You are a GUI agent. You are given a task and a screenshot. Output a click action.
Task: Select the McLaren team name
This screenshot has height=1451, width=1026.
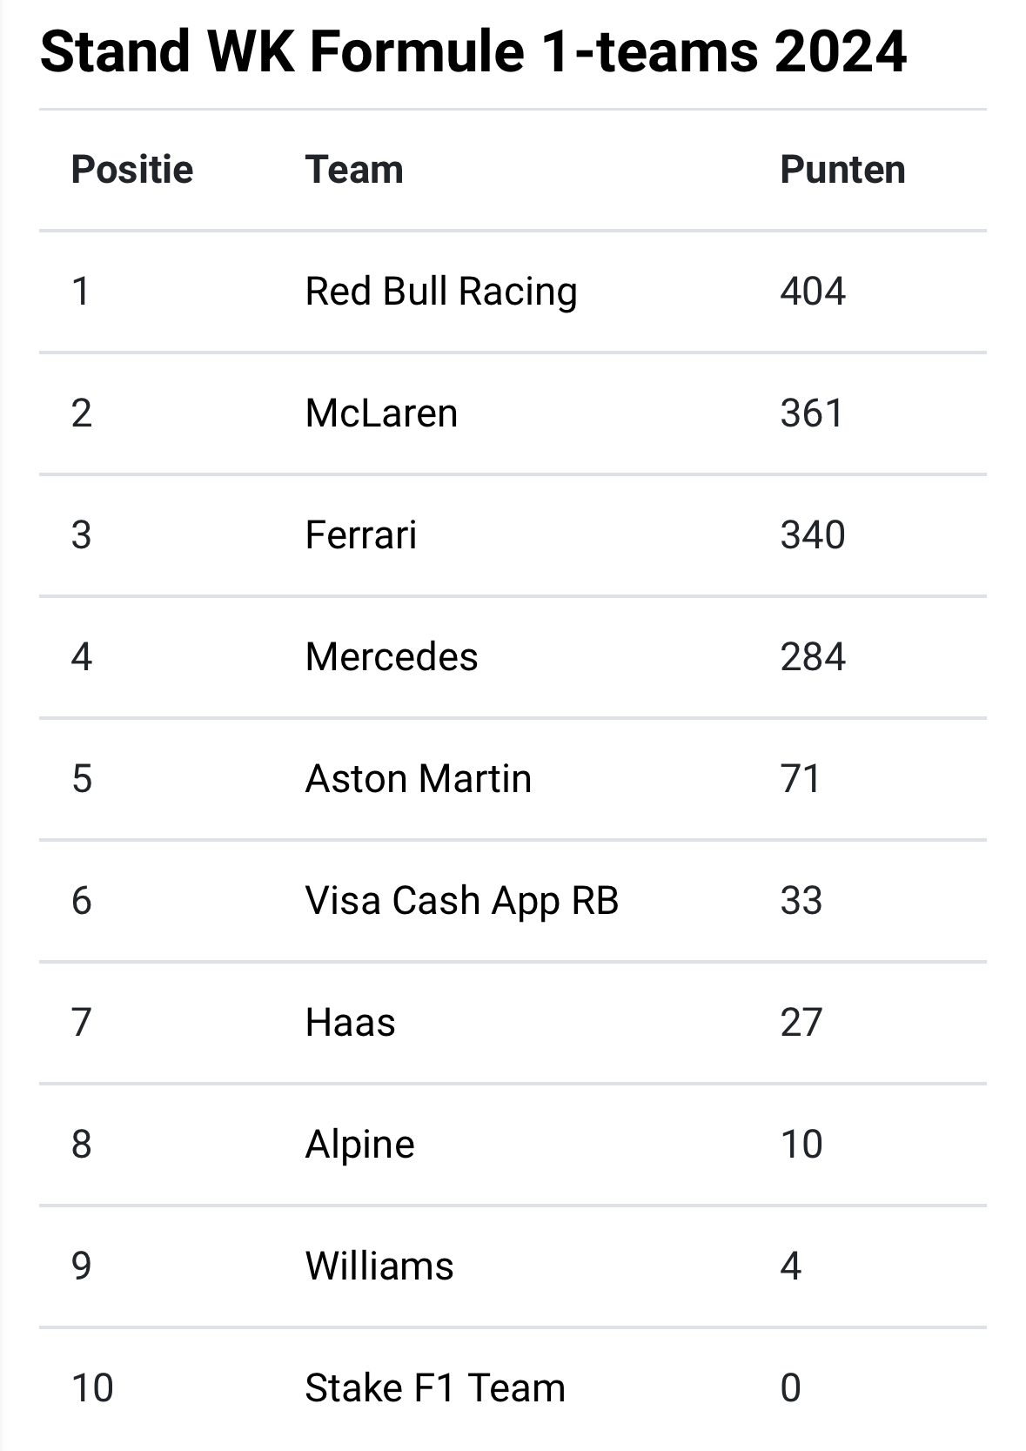pos(381,413)
